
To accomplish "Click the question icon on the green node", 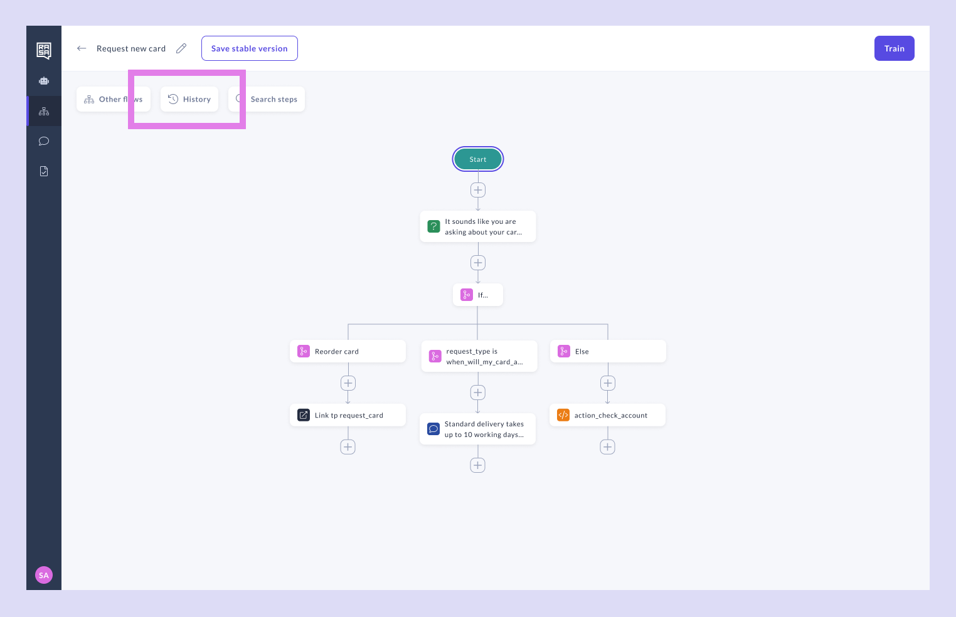I will pyautogui.click(x=433, y=226).
